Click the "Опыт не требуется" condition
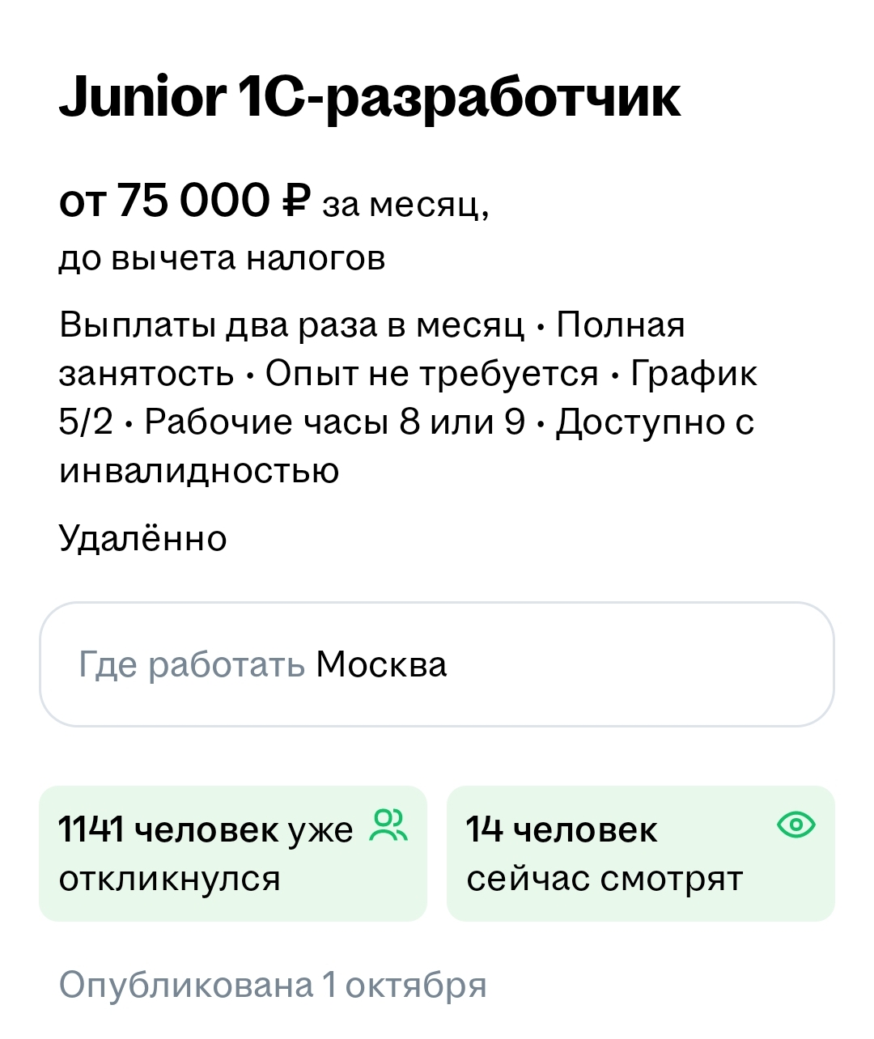Viewport: 874px width, 1039px height. click(431, 374)
